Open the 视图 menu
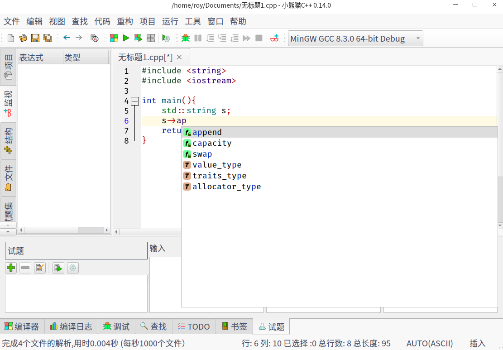 (x=57, y=21)
